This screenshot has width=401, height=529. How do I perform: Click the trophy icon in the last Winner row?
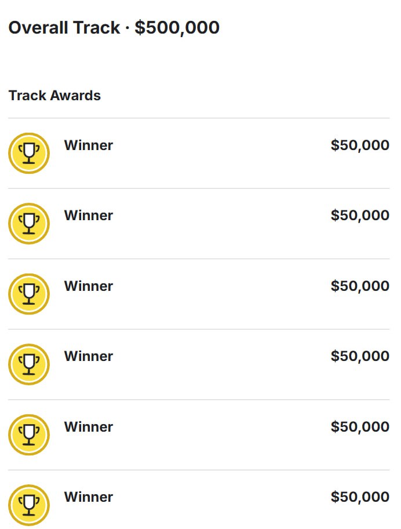point(29,505)
